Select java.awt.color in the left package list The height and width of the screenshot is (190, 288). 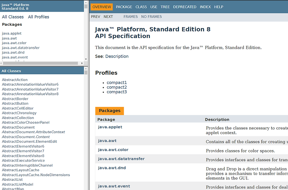[x=14, y=43]
